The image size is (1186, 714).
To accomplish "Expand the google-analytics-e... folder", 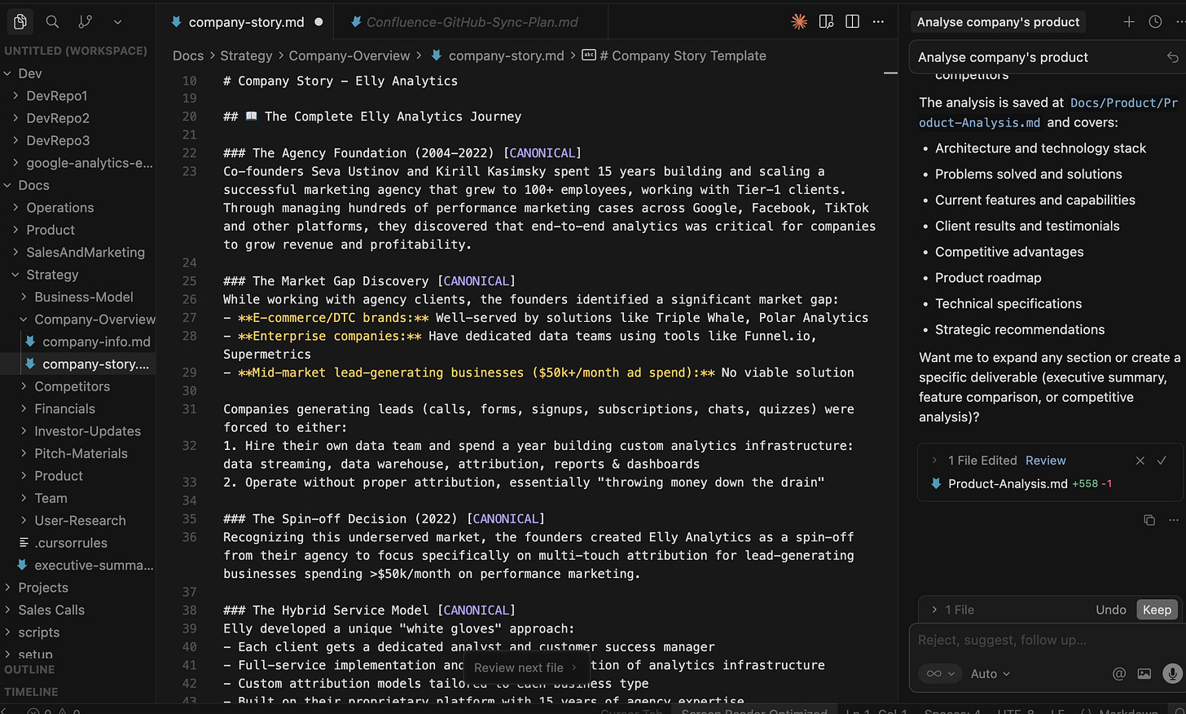I will click(x=77, y=163).
